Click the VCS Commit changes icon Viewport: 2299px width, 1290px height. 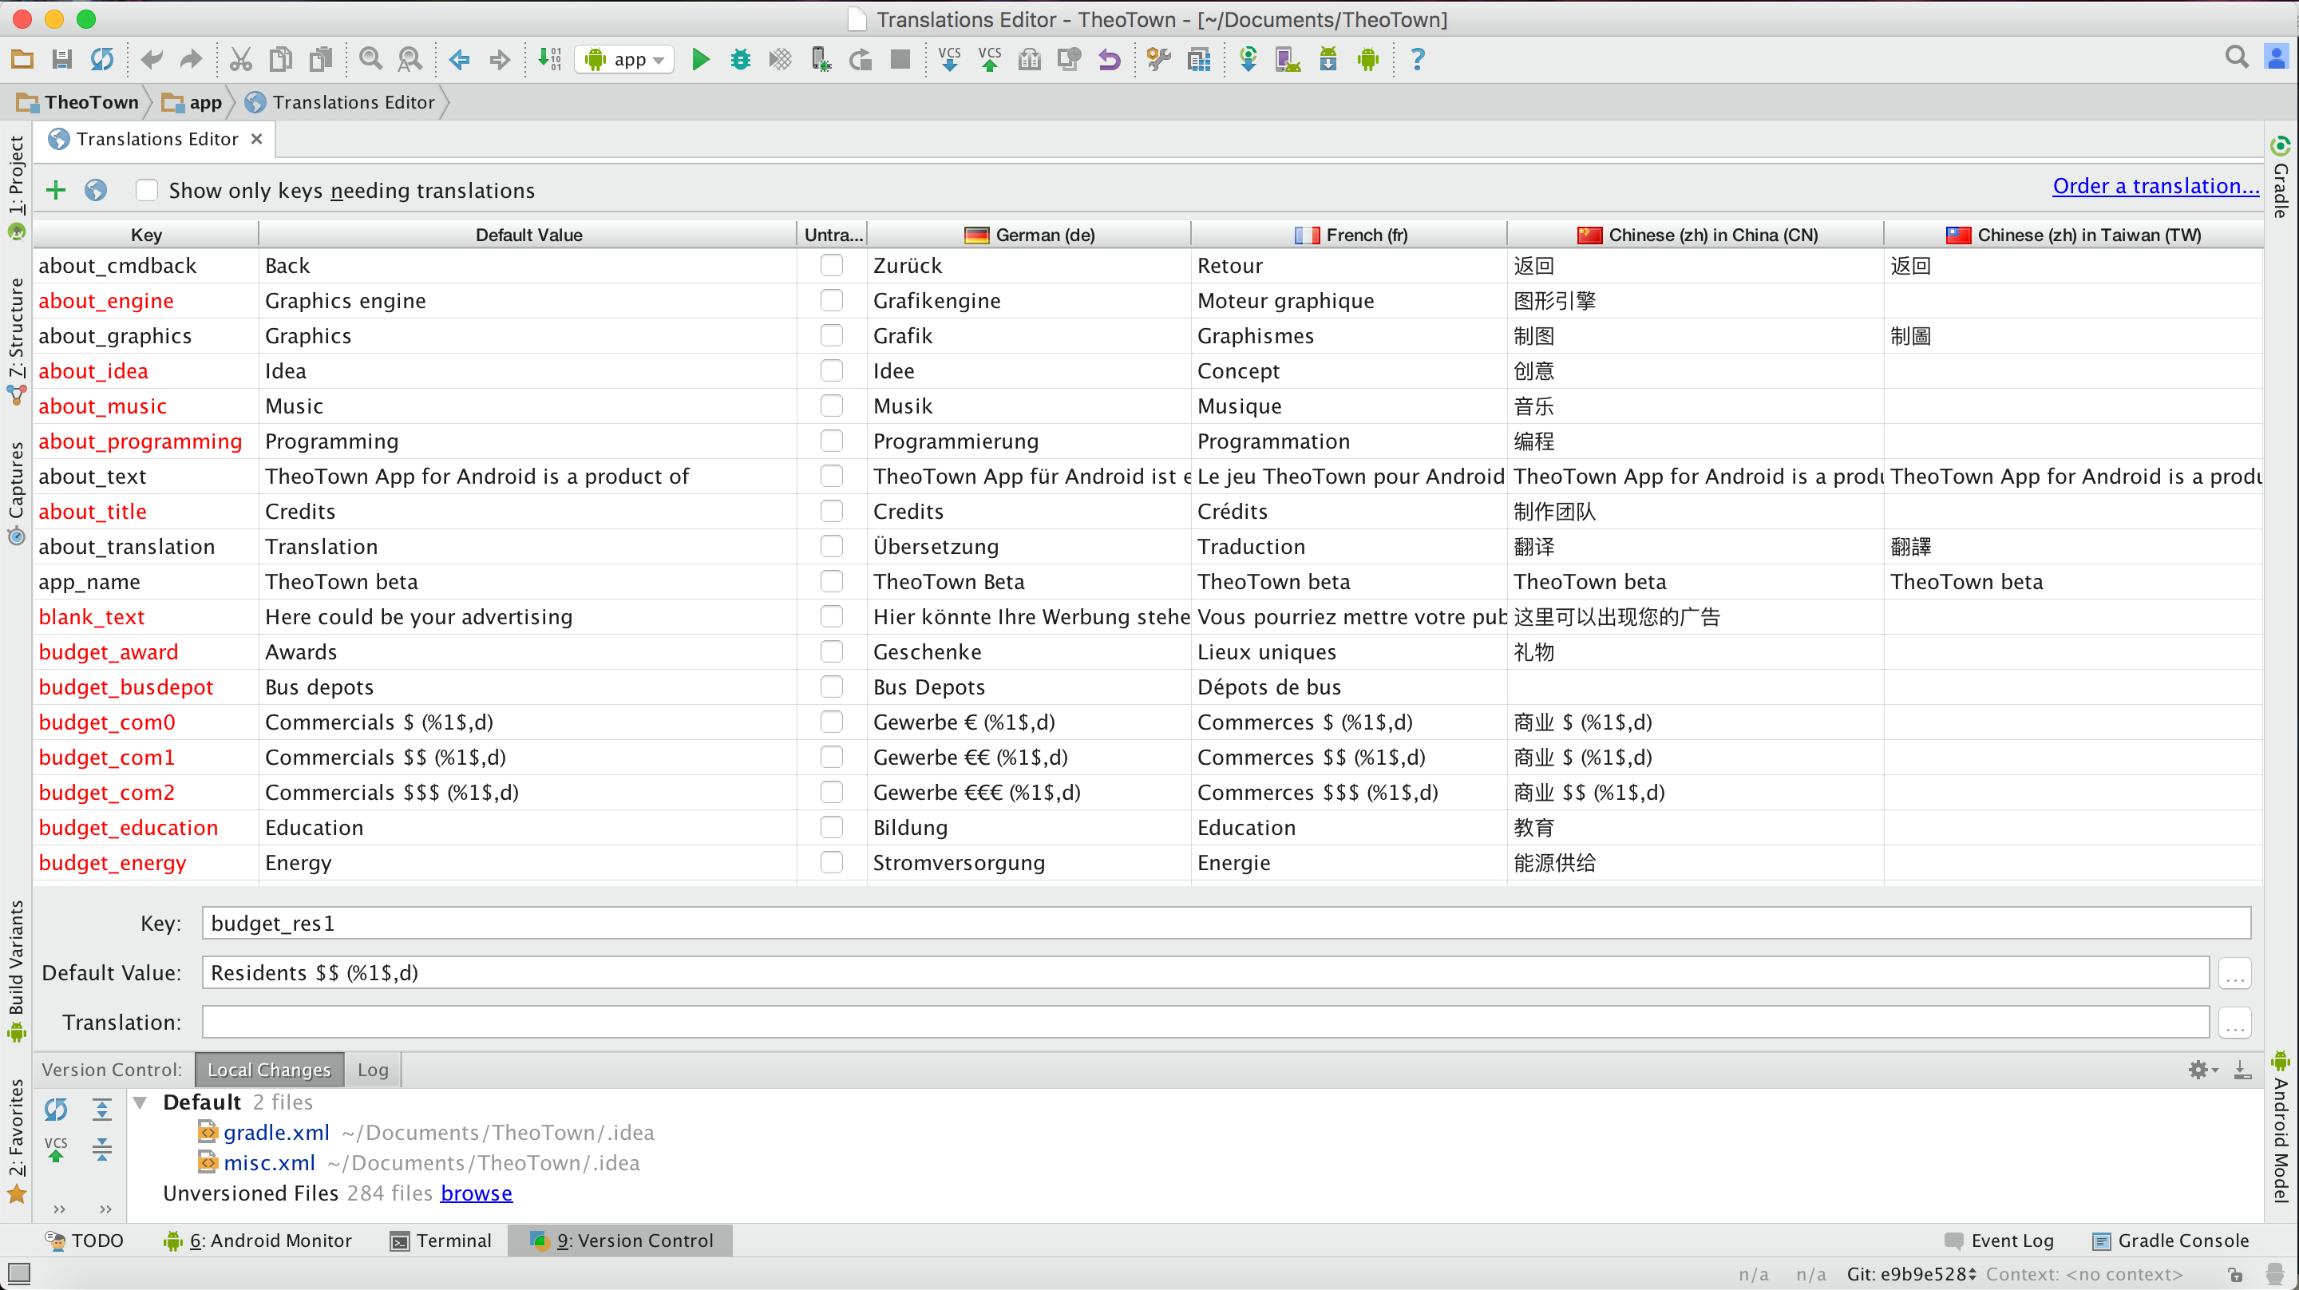pos(990,60)
